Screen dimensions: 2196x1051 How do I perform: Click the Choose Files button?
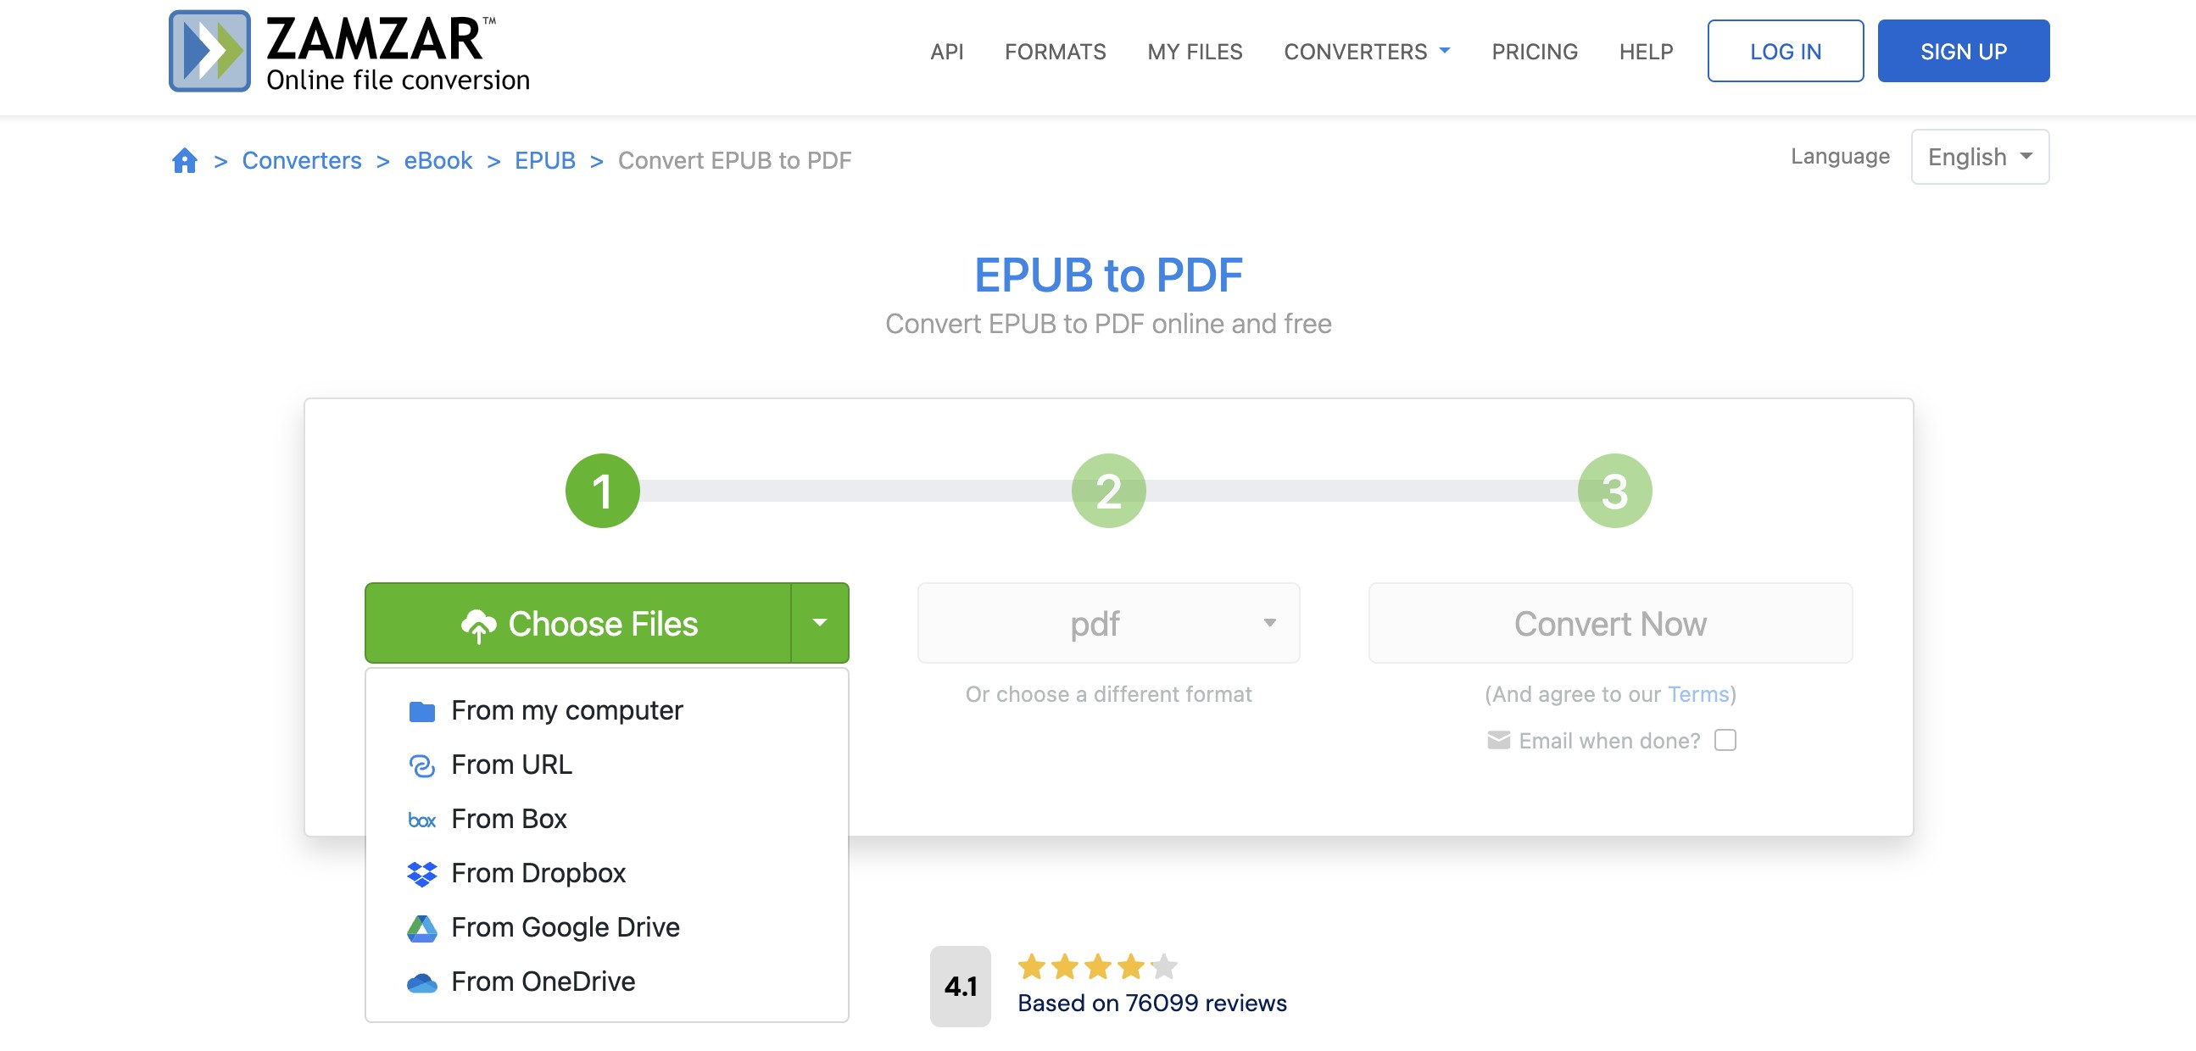click(x=578, y=623)
